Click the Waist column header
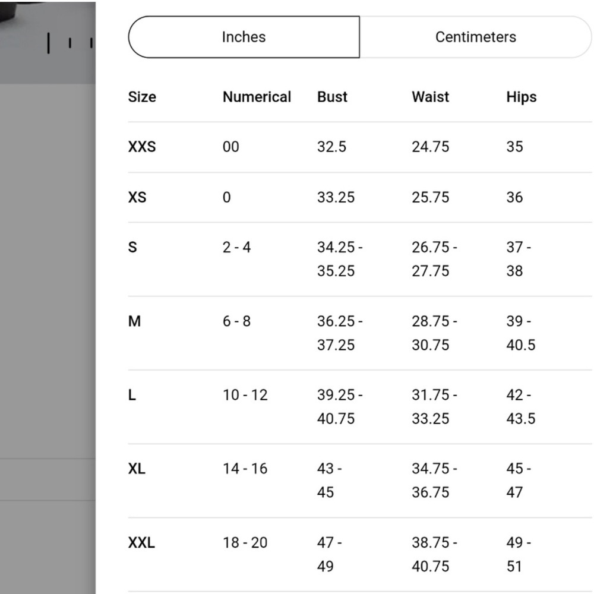594x594 pixels. [x=430, y=97]
